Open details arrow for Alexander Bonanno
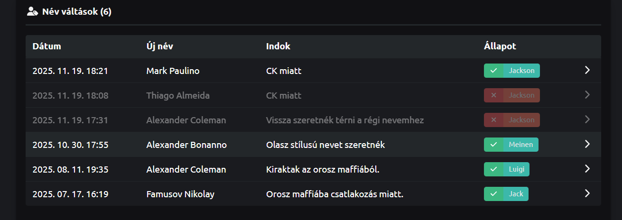The height and width of the screenshot is (220, 622). click(587, 145)
